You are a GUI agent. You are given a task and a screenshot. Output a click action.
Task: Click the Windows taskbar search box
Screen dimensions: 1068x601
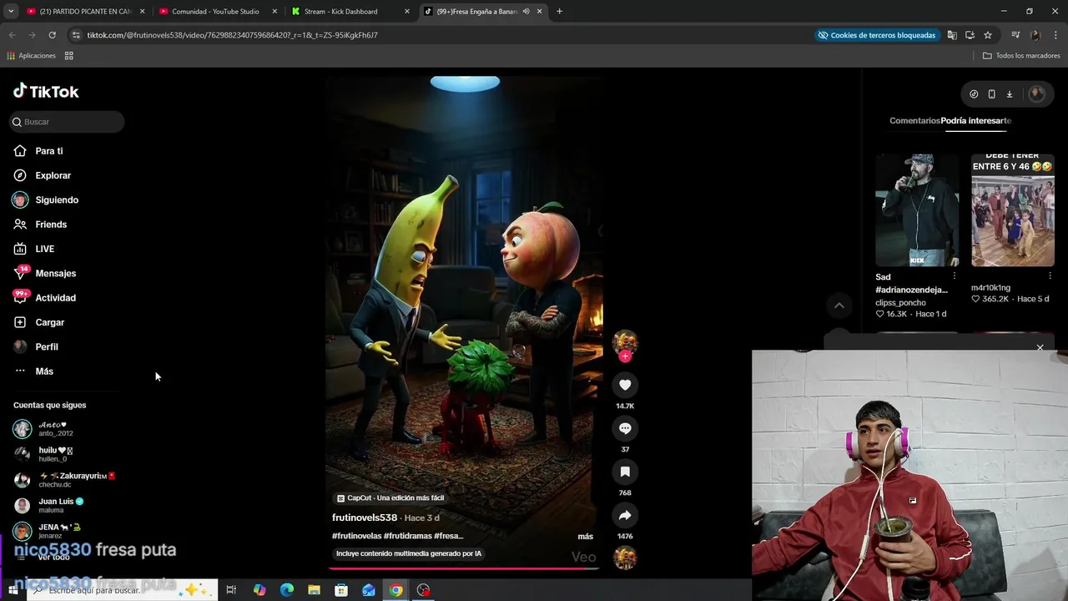[123, 590]
